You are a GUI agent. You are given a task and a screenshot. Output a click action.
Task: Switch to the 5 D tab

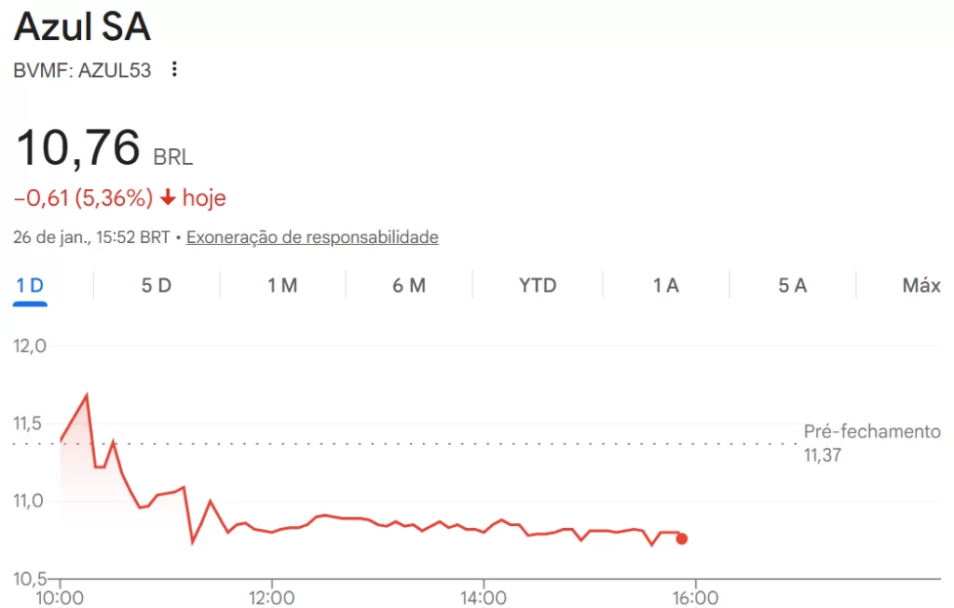point(157,286)
